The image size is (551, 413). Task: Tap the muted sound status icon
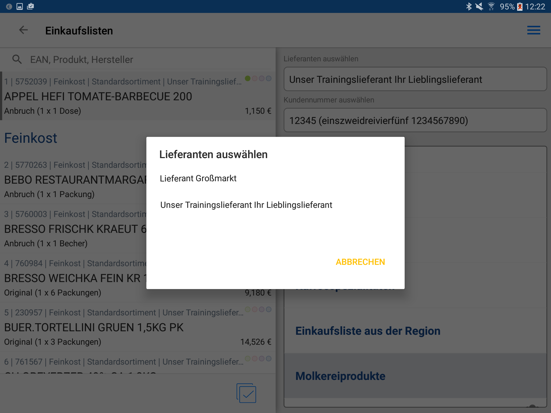coord(479,6)
